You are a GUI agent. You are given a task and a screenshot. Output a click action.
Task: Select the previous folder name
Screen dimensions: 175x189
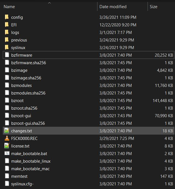click(x=19, y=40)
